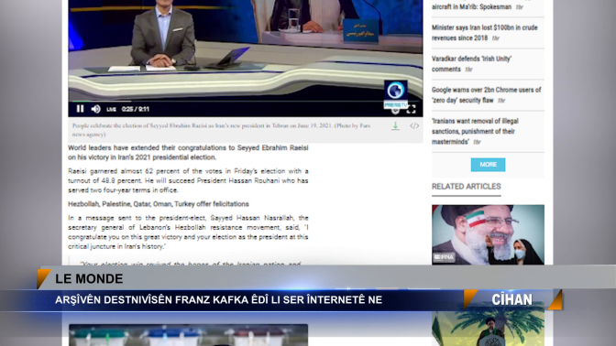Open 'Iranians want removal of illegal sanctions' headline
The height and width of the screenshot is (346, 616).
click(475, 132)
